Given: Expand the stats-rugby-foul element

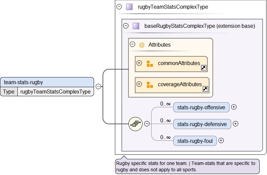Looking at the screenshot, I should [x=221, y=140].
